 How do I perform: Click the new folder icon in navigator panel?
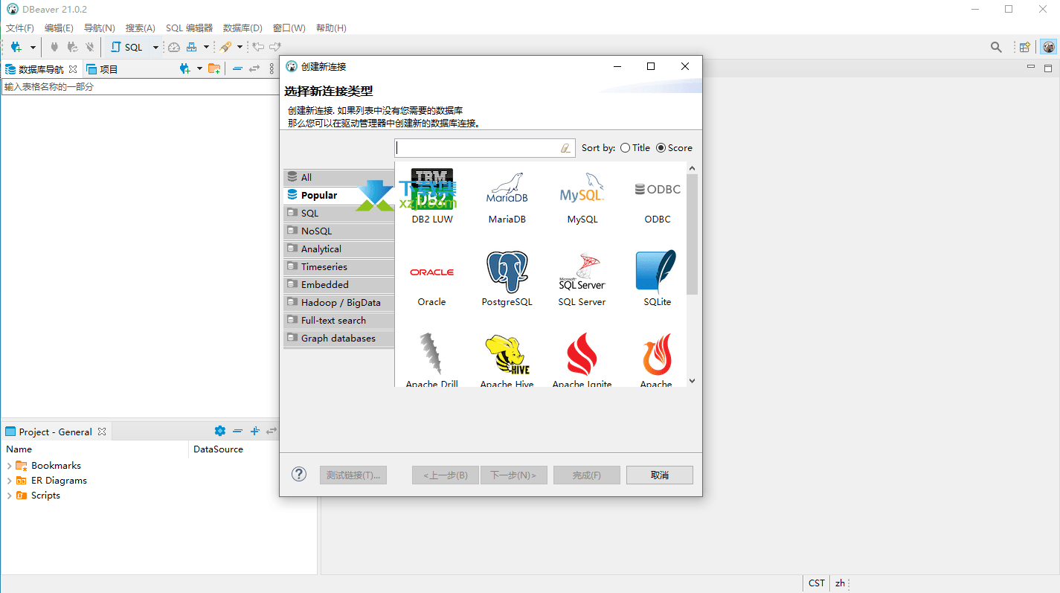coord(214,68)
